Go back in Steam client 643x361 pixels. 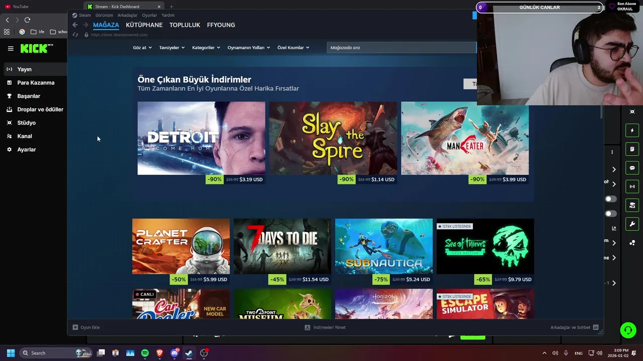pos(75,25)
